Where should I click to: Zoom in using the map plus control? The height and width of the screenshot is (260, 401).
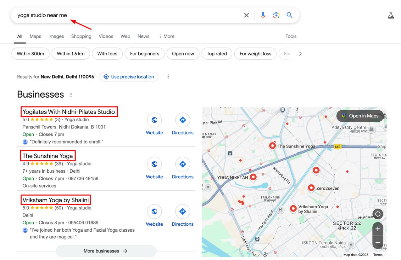point(378,228)
